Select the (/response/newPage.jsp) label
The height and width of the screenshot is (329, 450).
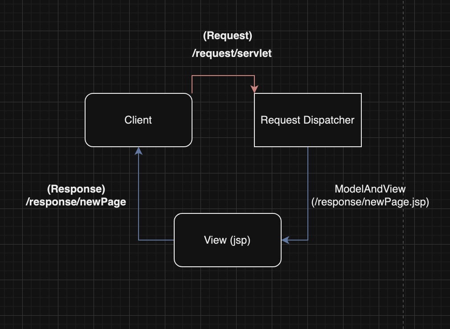pyautogui.click(x=370, y=202)
